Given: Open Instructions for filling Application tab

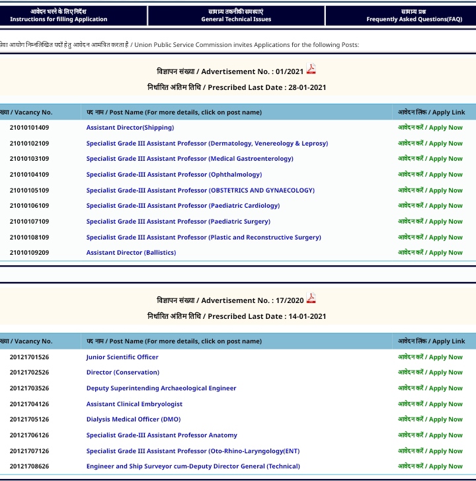Looking at the screenshot, I should point(73,15).
